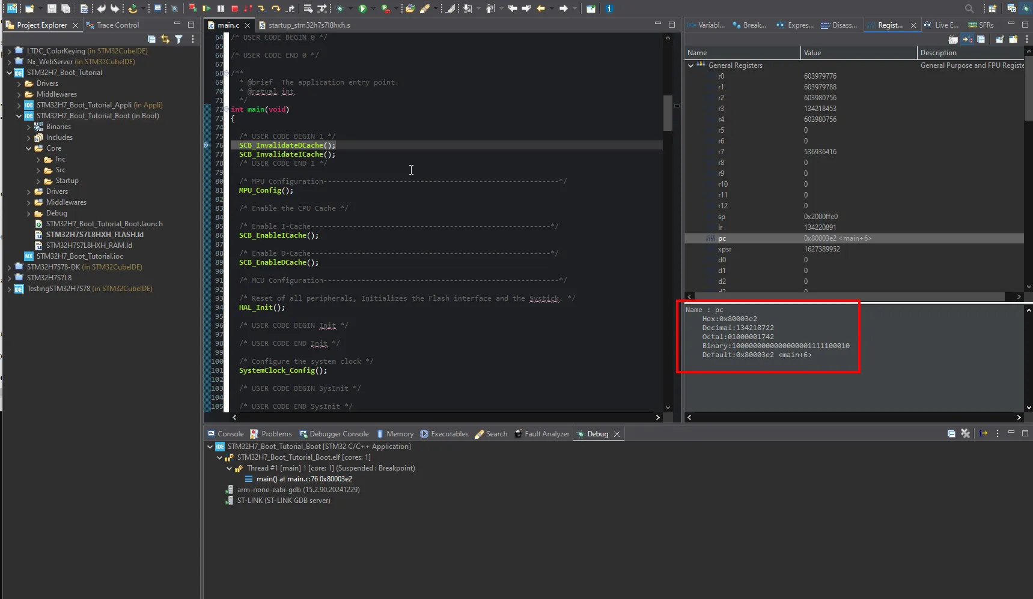Suspend execution with the pause button
Screen dimensions: 1033x599
coord(221,8)
